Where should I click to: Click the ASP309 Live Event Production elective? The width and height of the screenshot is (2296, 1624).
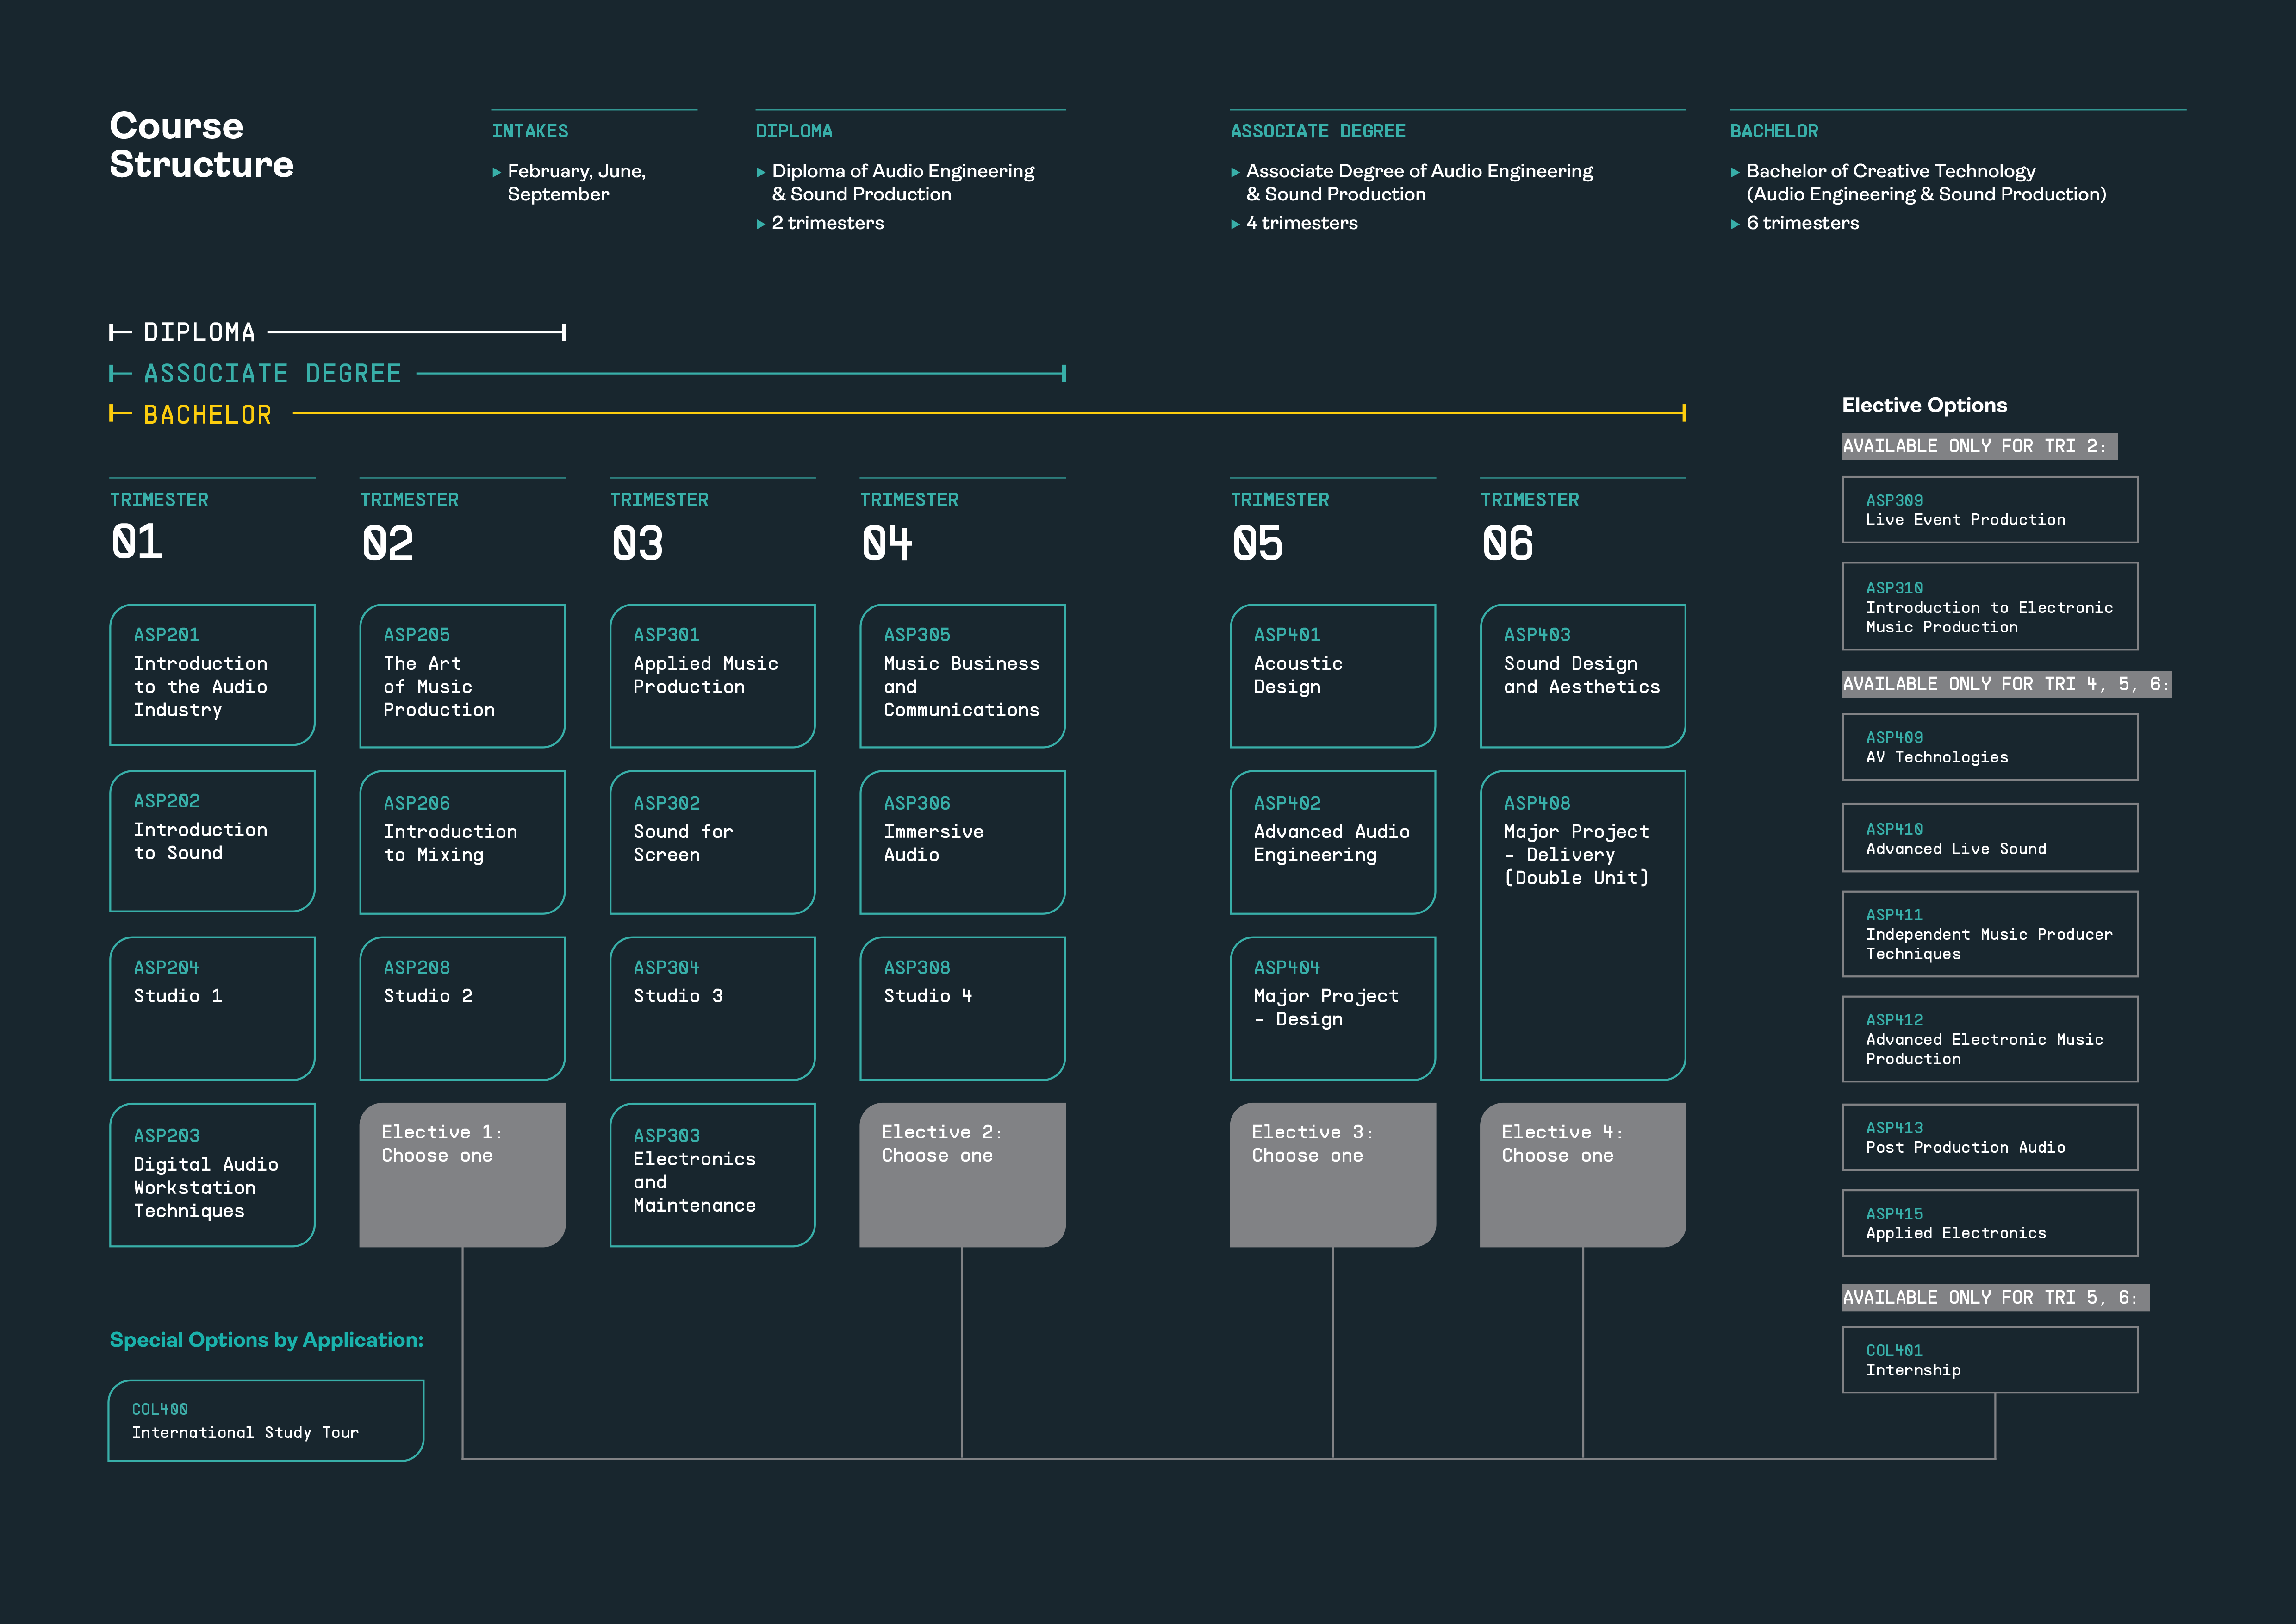click(1990, 510)
